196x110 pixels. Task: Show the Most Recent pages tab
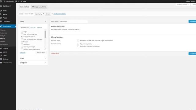[x=24, y=28]
